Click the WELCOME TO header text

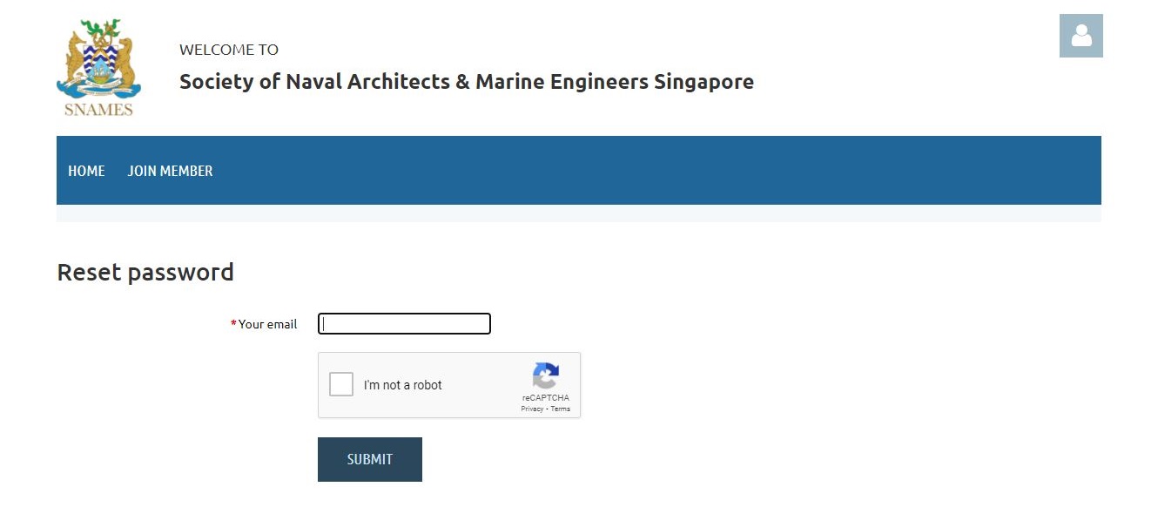click(229, 50)
